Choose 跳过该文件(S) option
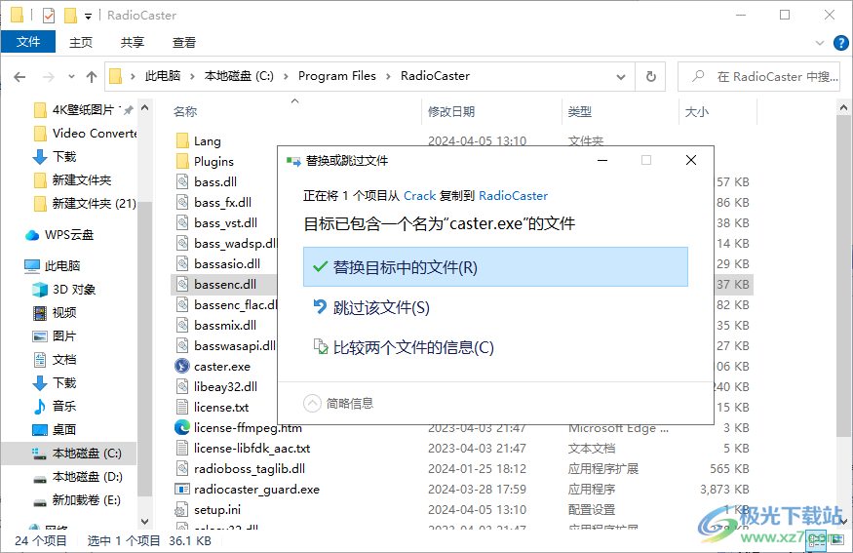This screenshot has width=853, height=553. pyautogui.click(x=495, y=307)
